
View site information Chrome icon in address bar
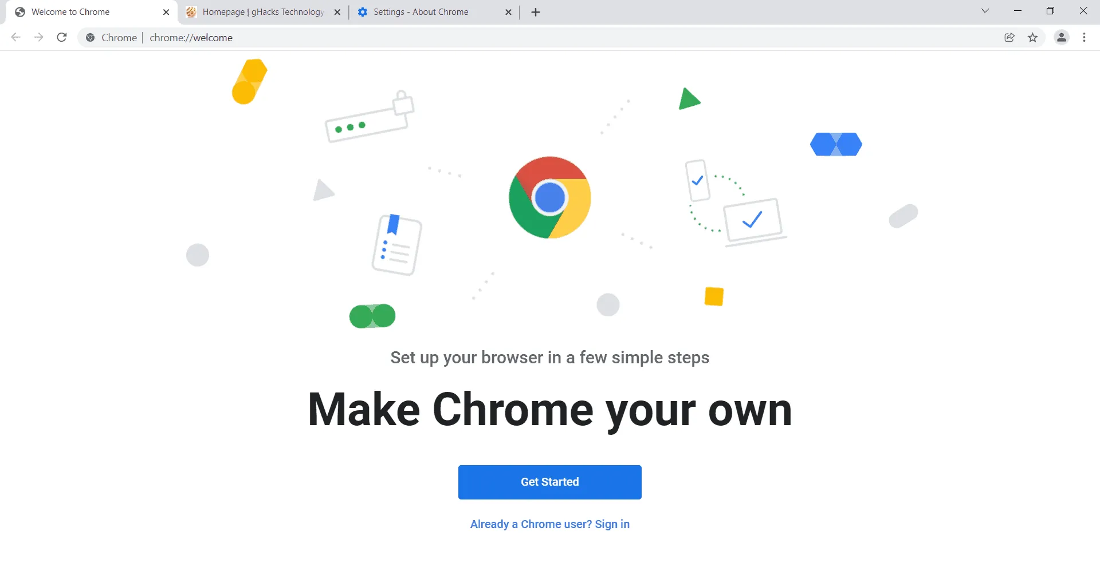90,38
